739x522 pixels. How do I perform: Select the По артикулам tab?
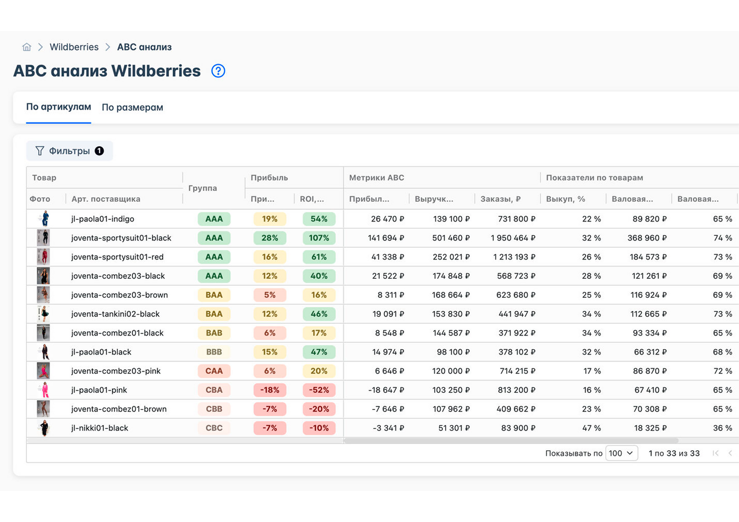[59, 107]
